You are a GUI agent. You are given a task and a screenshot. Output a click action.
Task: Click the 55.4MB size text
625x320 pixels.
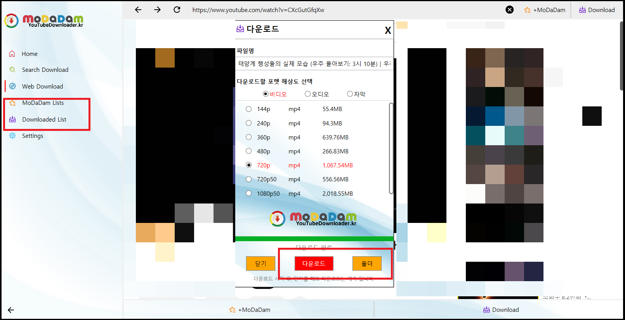[332, 109]
